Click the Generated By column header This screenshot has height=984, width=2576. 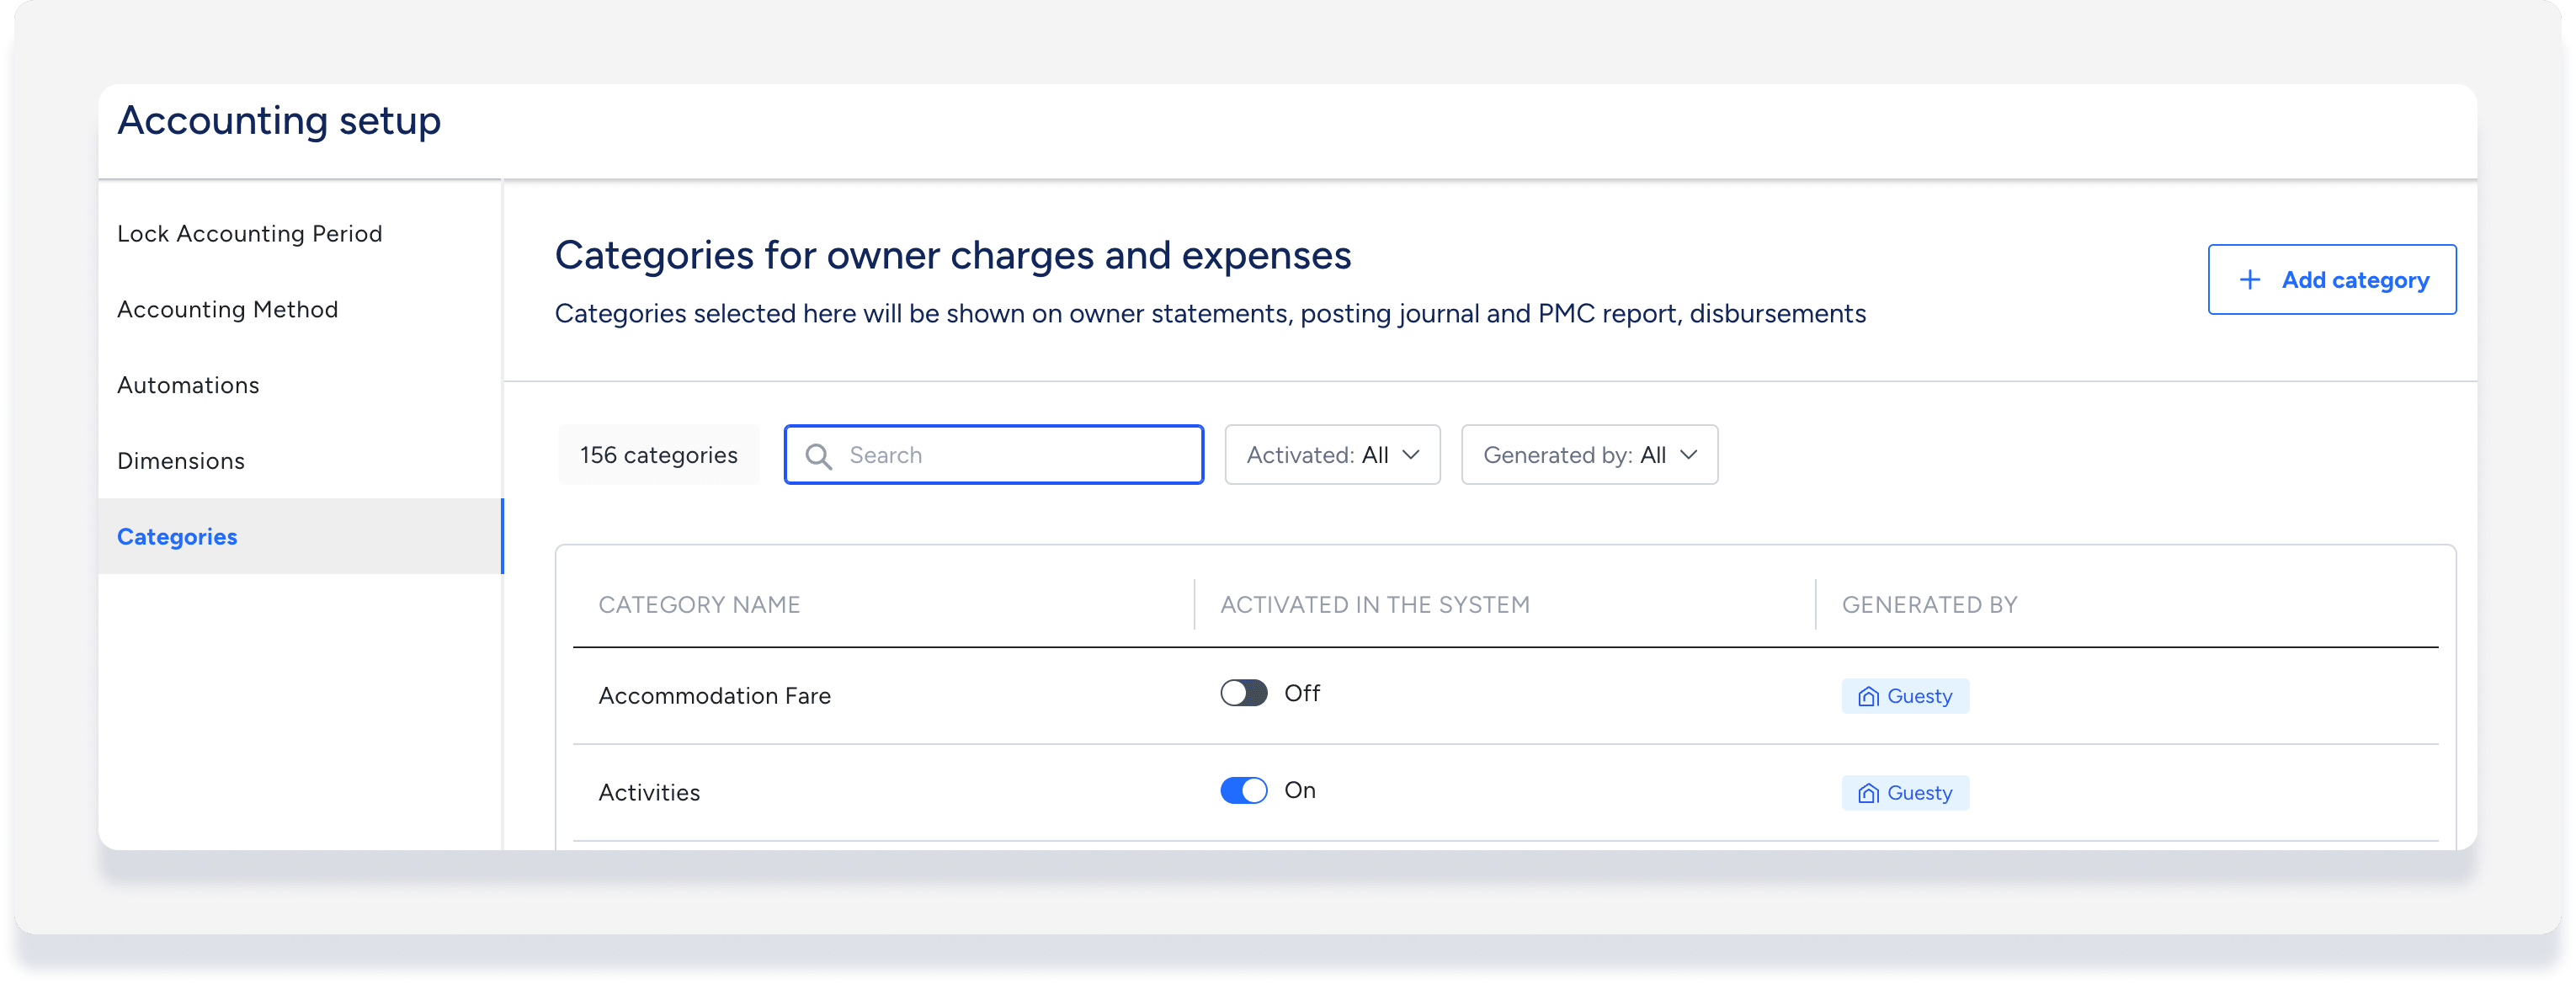[x=1929, y=605]
